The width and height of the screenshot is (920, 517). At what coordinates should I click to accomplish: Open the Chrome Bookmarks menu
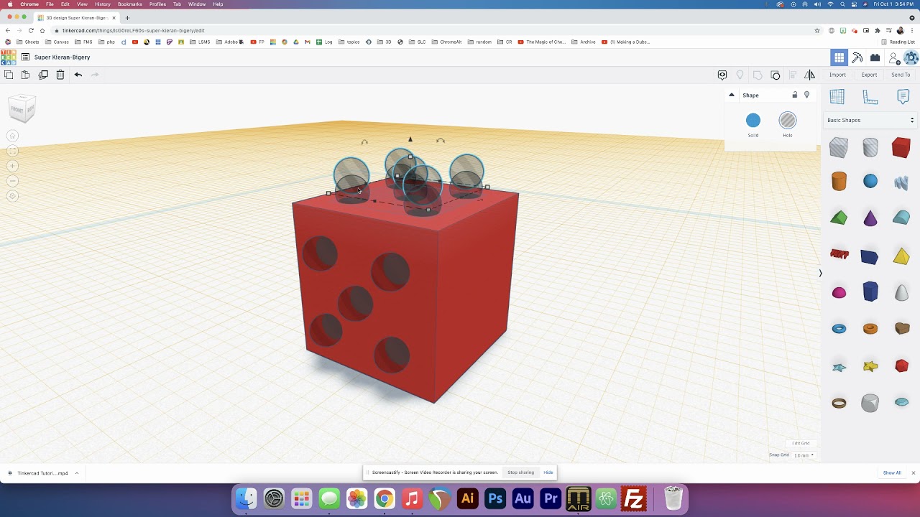(129, 4)
